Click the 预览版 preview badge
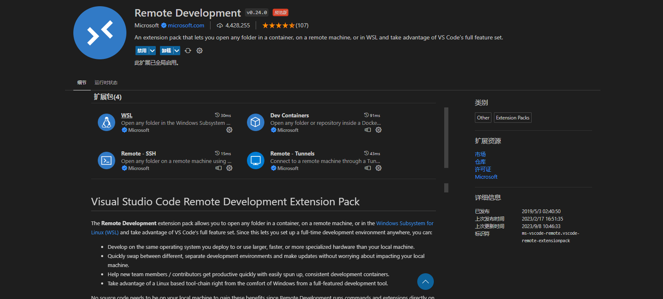This screenshot has height=299, width=663. (x=281, y=12)
